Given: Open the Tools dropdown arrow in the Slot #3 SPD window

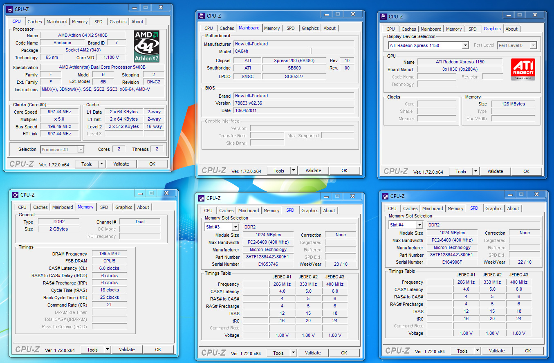Looking at the screenshot, I should click(x=294, y=353).
